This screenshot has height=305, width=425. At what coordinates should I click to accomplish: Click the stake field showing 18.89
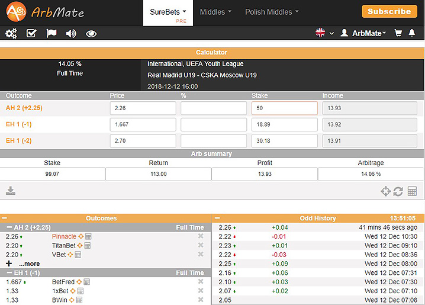click(285, 124)
